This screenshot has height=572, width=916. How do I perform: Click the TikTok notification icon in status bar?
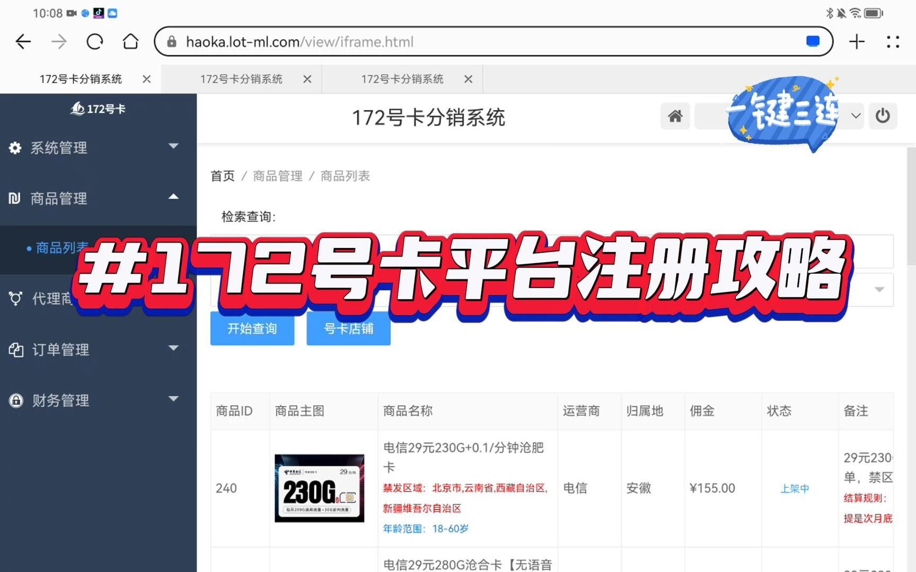click(x=99, y=13)
